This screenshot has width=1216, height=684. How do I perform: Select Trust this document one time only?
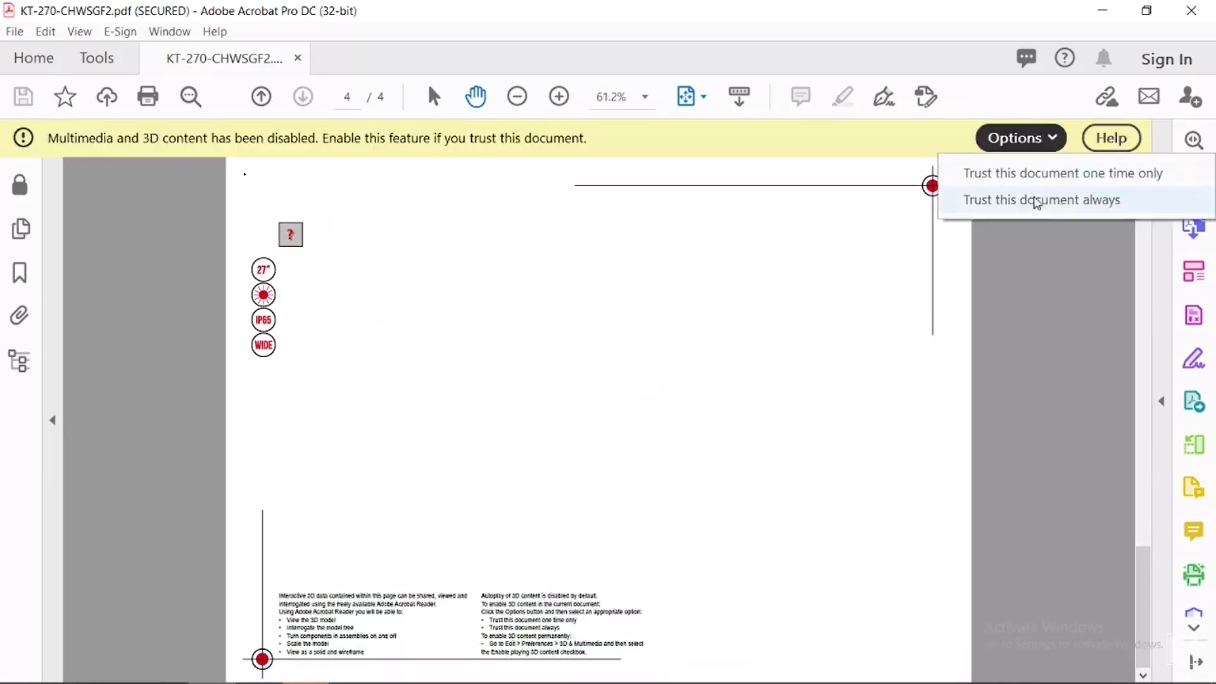pyautogui.click(x=1063, y=173)
